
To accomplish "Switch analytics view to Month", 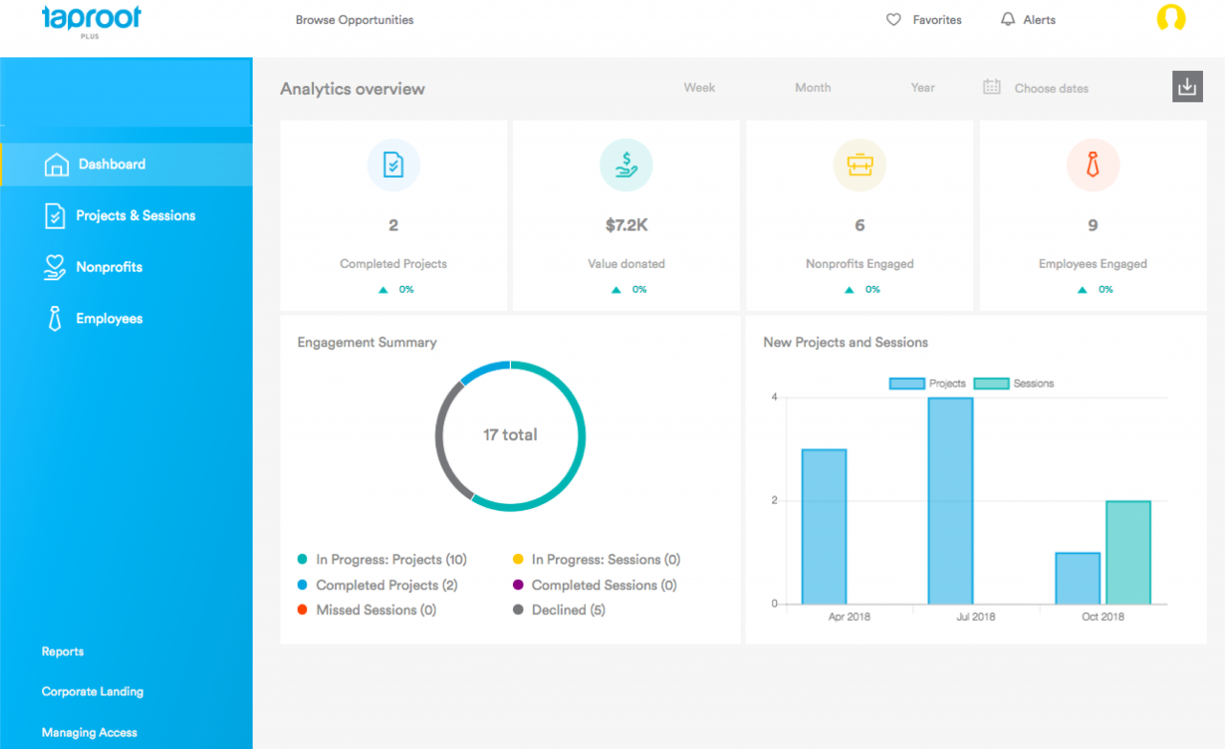I will click(813, 87).
